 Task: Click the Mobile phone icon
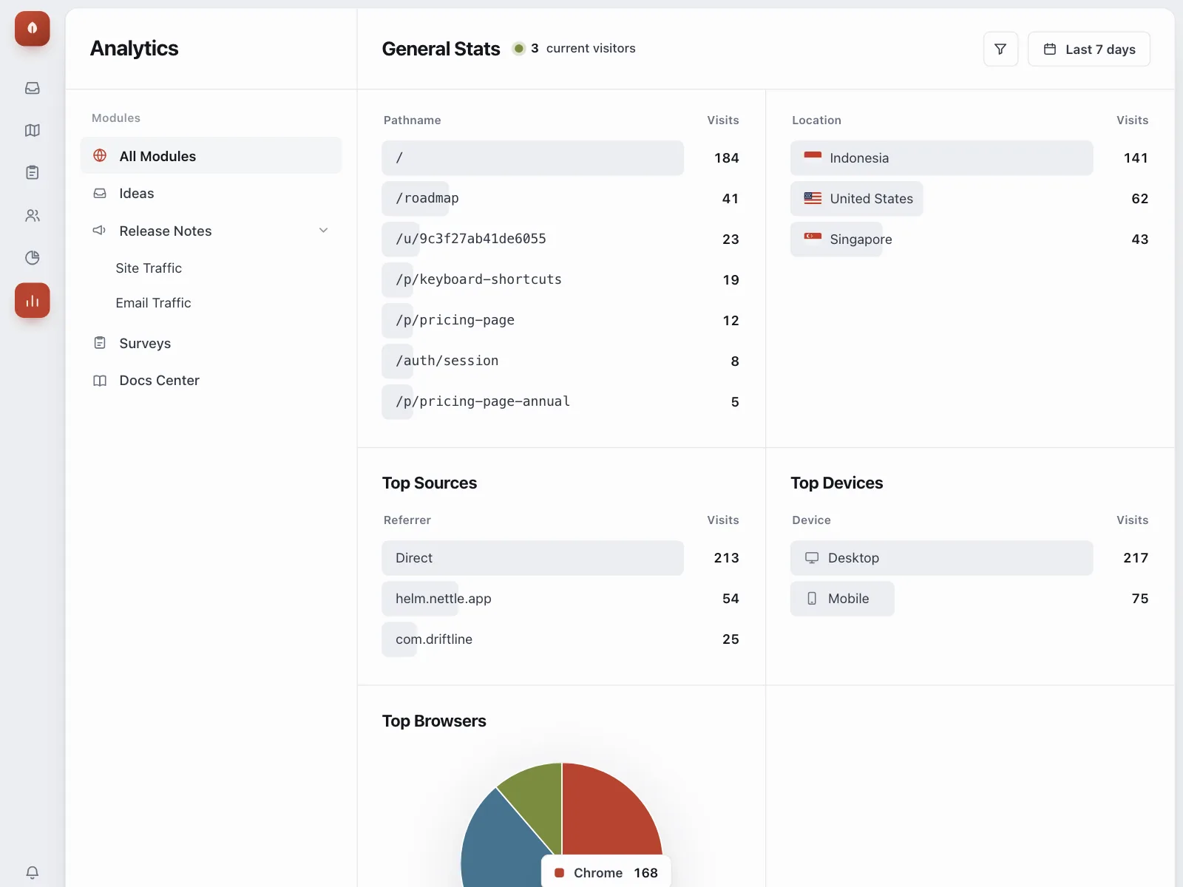[812, 599]
